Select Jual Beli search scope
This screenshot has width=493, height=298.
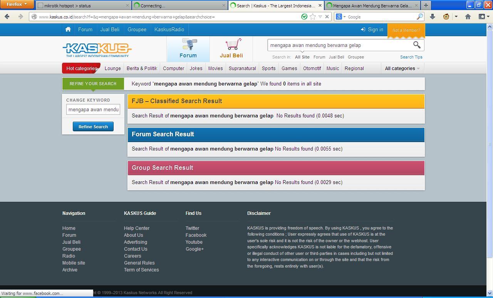tap(336, 57)
